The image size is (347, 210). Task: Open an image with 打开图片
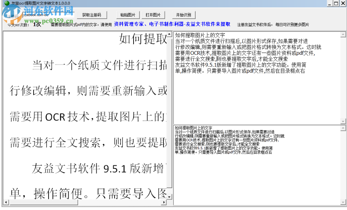(x=153, y=15)
